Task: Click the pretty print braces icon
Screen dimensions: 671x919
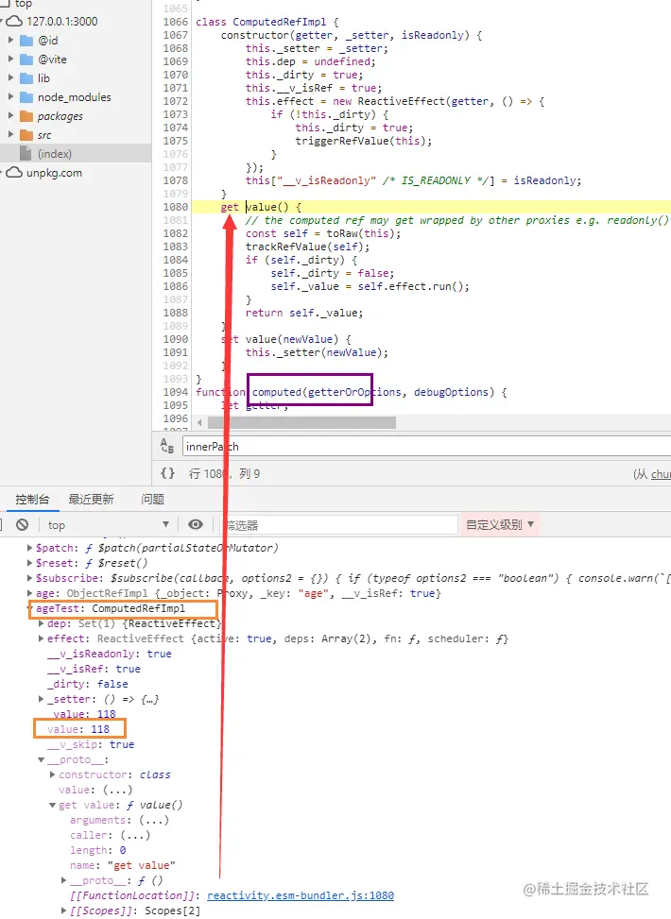Action: point(168,473)
